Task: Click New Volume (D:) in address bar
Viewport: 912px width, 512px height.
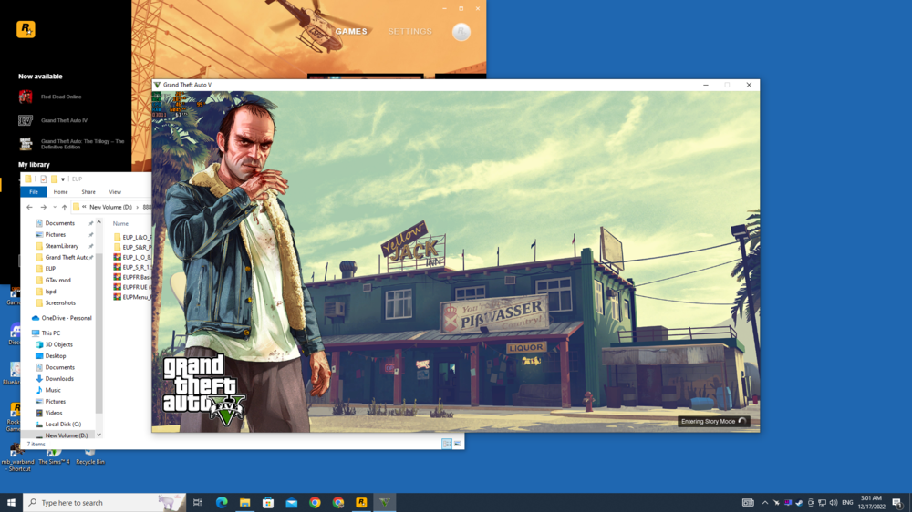Action: [x=110, y=207]
